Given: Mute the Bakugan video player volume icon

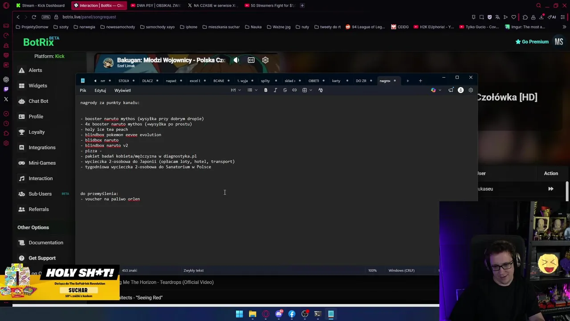Looking at the screenshot, I should [x=236, y=60].
